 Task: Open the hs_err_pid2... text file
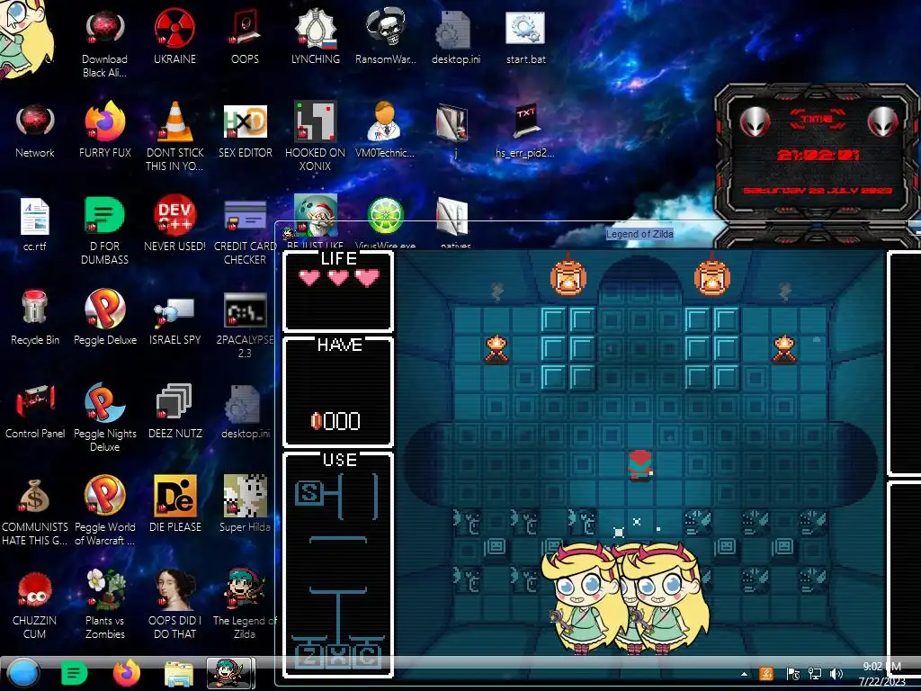(x=525, y=131)
